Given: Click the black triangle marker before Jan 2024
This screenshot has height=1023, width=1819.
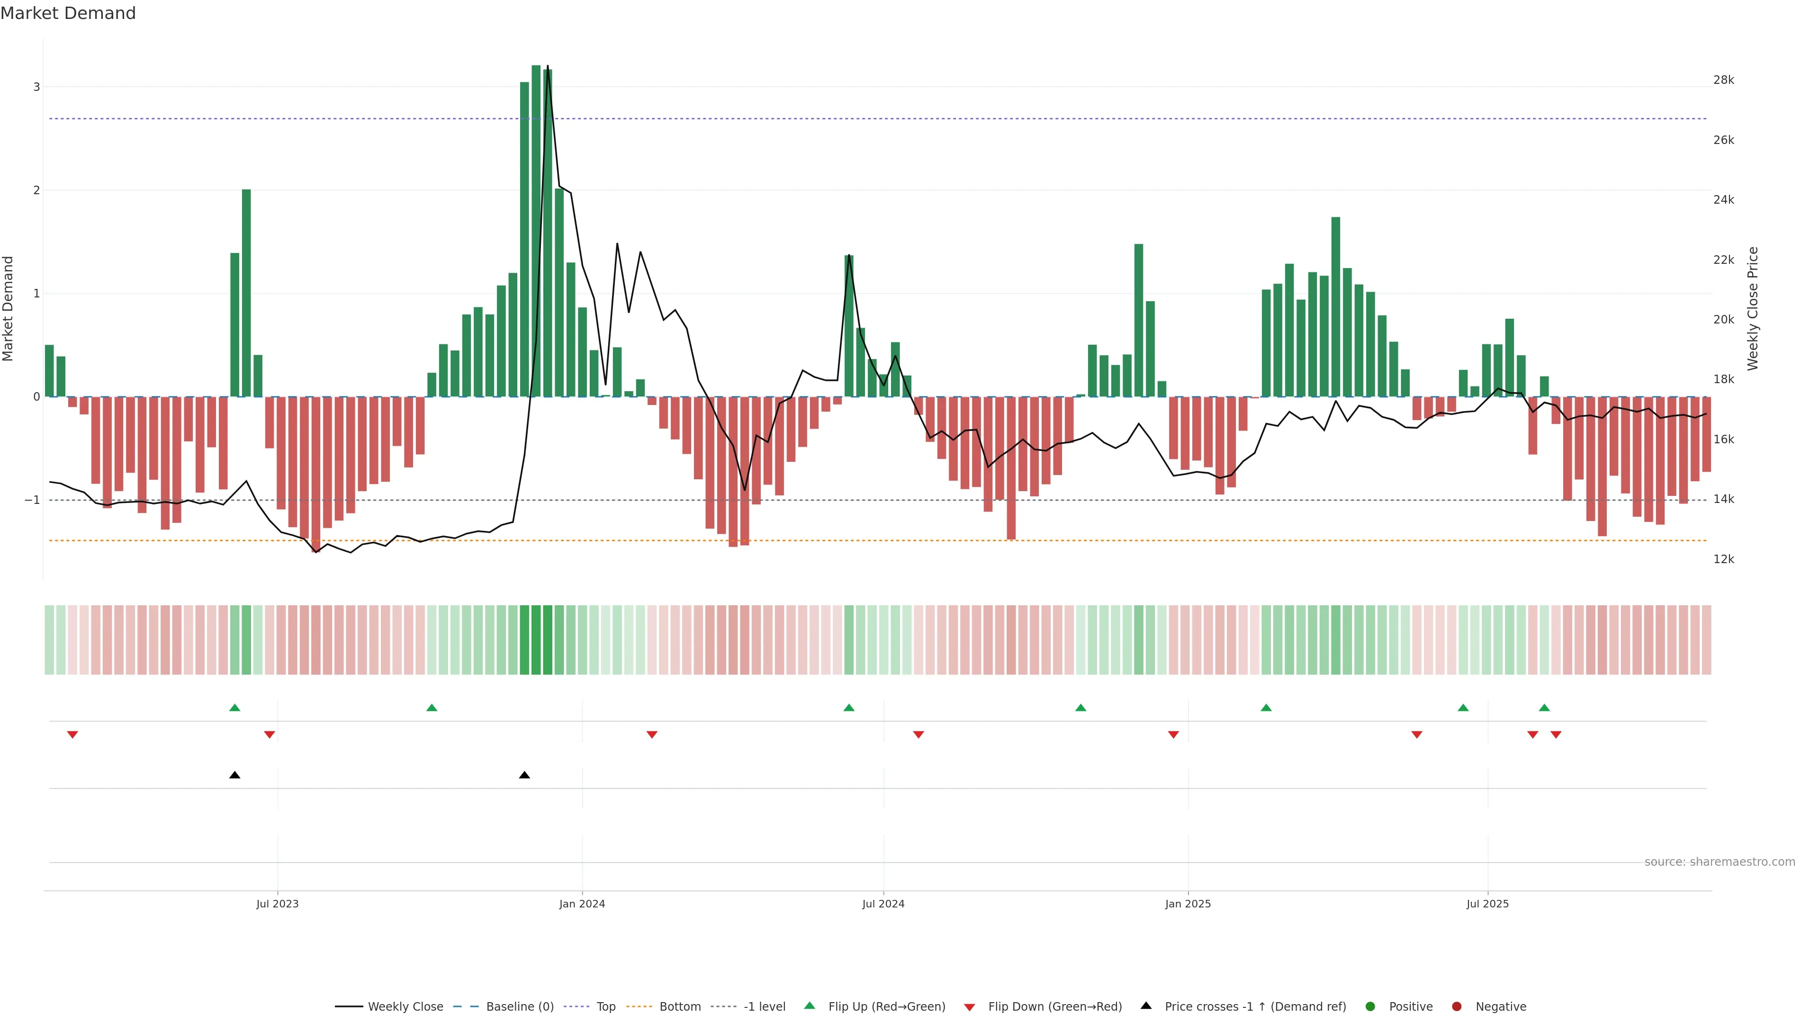Looking at the screenshot, I should coord(524,775).
